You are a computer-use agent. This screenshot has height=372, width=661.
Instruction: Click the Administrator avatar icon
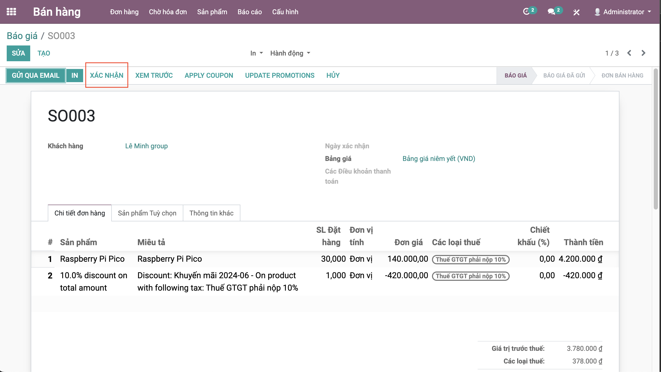597,12
